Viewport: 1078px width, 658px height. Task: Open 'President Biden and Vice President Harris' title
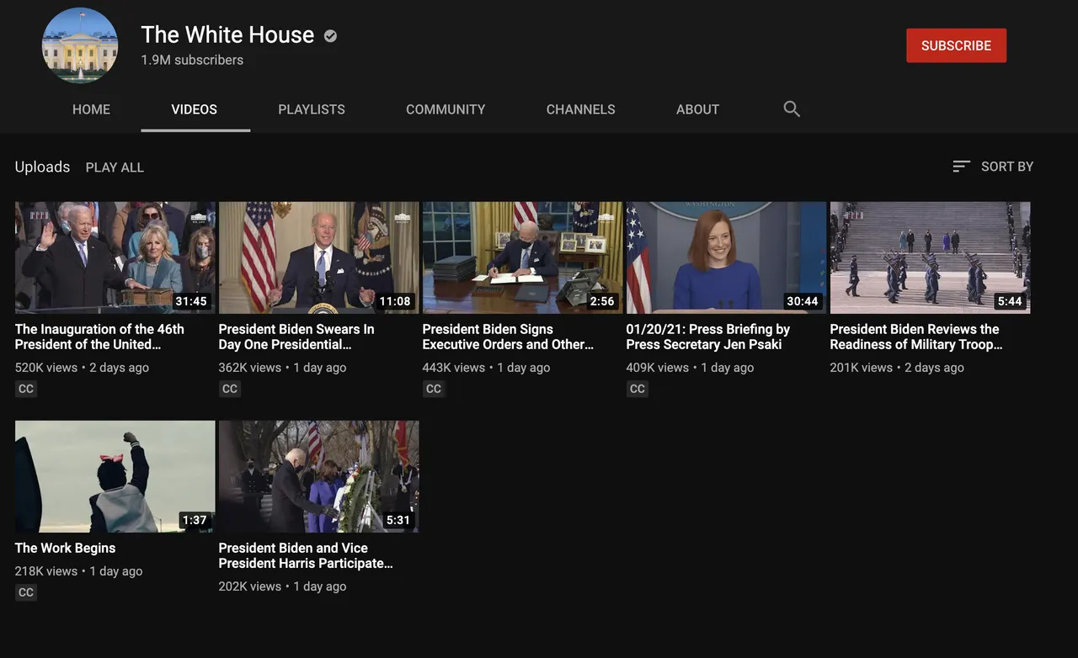coord(306,555)
